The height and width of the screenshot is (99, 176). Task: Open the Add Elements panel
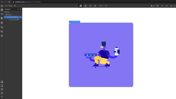tap(2, 10)
